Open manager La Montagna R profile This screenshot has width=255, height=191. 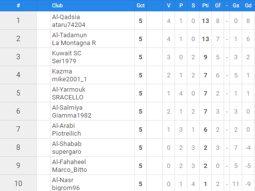coord(74,43)
